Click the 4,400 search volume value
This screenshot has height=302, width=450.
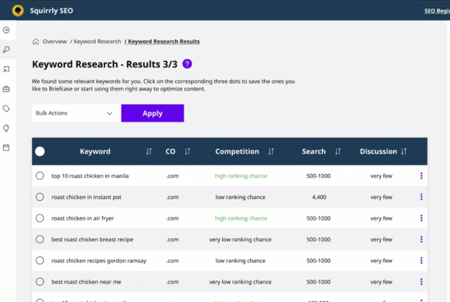(319, 197)
